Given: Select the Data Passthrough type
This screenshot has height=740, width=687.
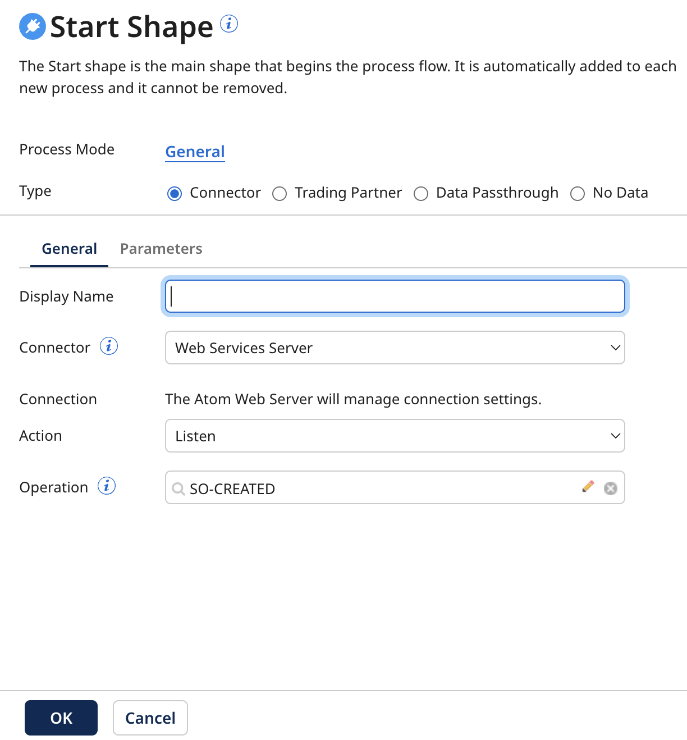Looking at the screenshot, I should (x=421, y=193).
